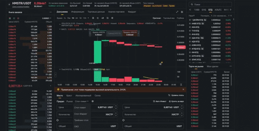Sort market list by Пара column
The width and height of the screenshot is (259, 131).
click(192, 16)
